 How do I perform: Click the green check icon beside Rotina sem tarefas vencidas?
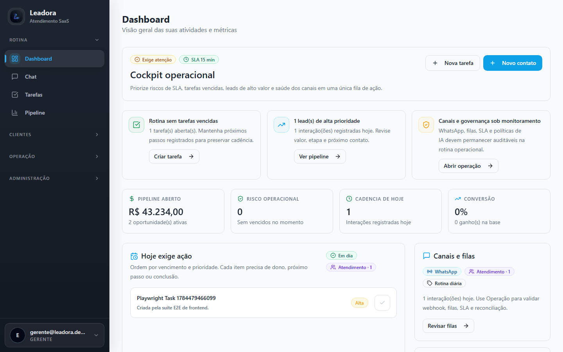tap(136, 125)
